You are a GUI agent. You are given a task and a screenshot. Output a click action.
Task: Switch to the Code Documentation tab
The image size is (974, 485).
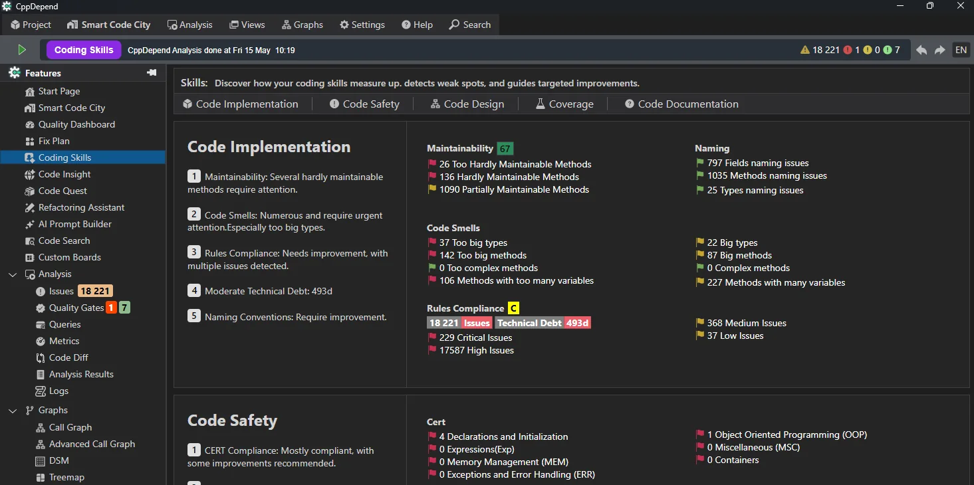(x=681, y=104)
